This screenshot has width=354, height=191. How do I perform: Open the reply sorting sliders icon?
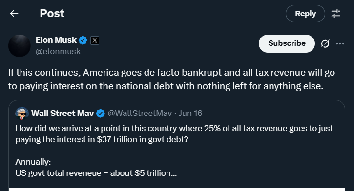pos(336,14)
